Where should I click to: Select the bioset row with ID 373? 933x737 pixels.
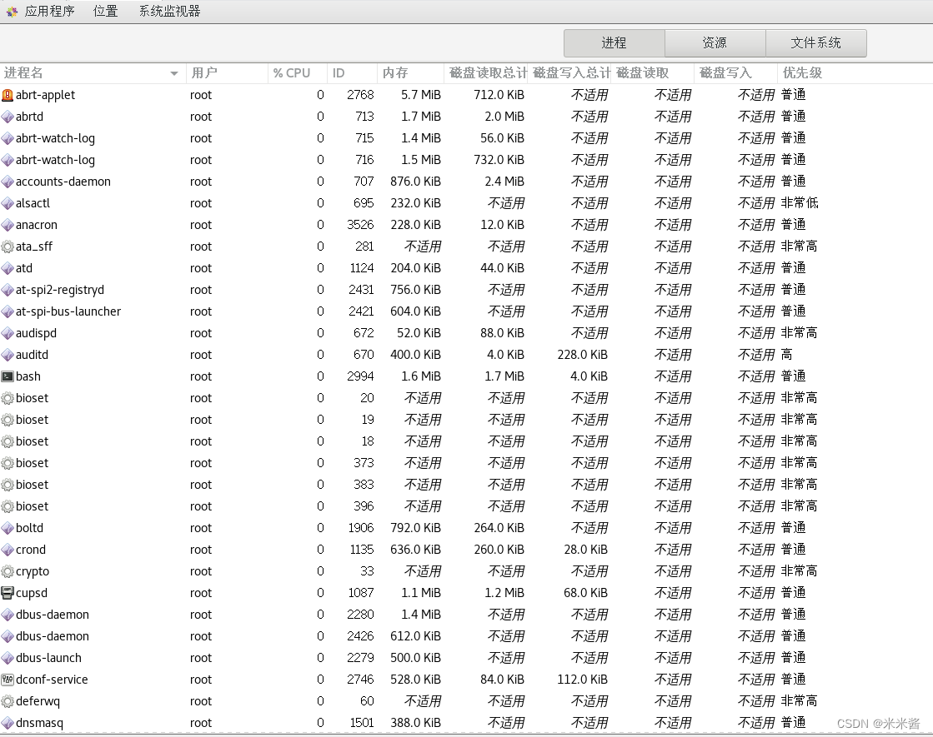pos(467,463)
